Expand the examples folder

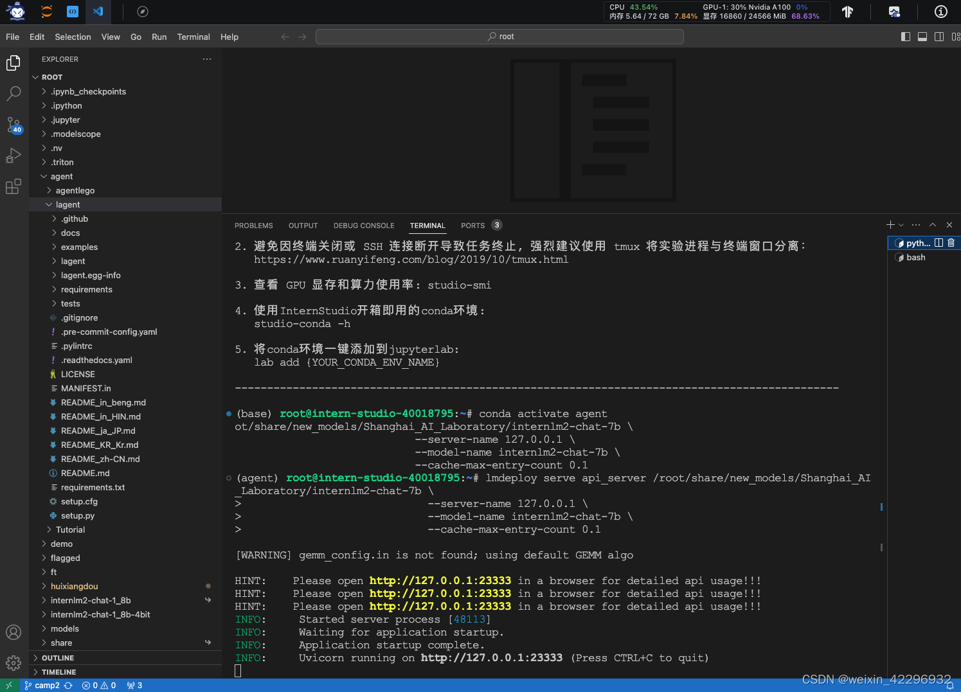click(80, 247)
